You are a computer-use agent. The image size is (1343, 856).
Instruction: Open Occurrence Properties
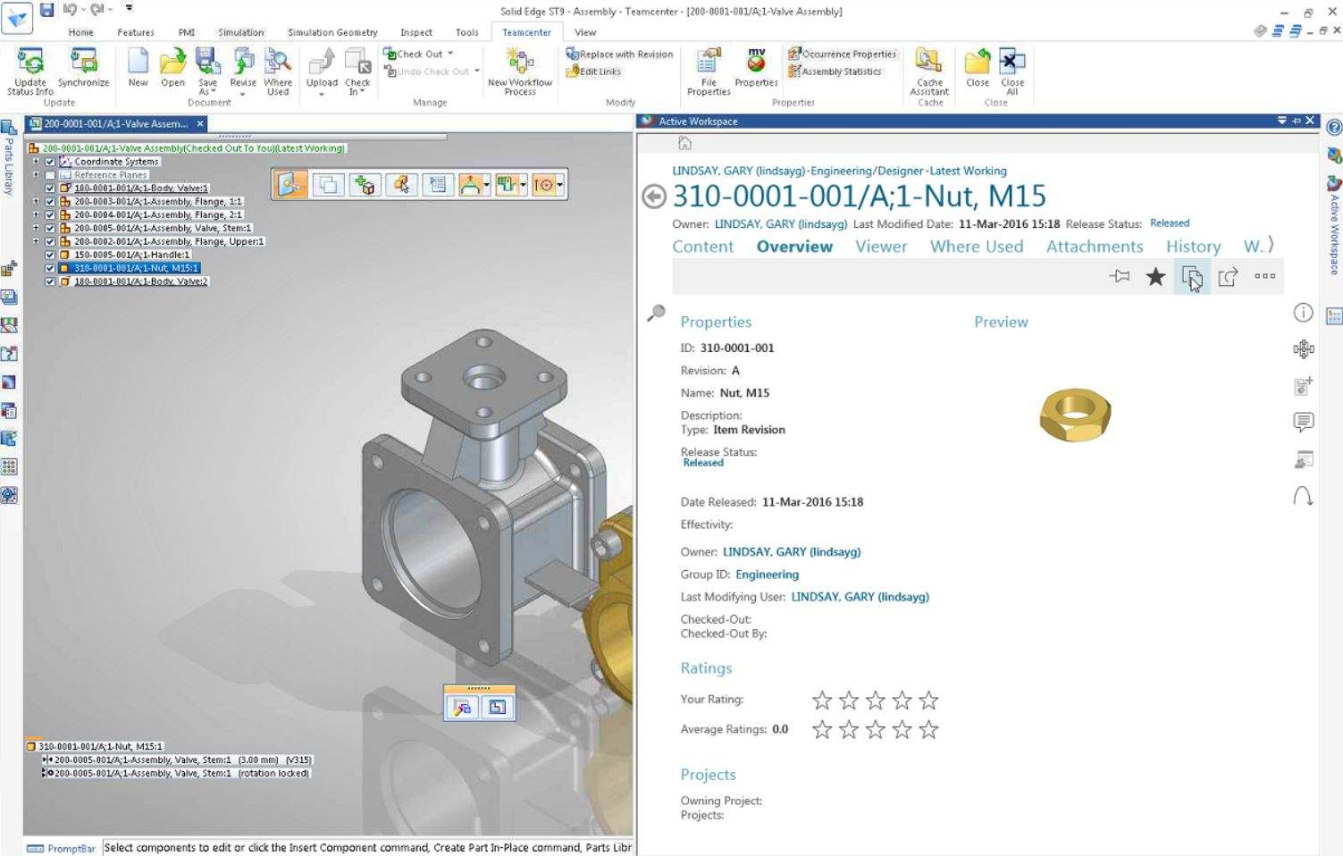(842, 55)
